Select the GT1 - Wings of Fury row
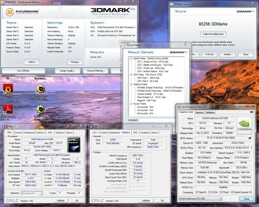 pyautogui.click(x=153, y=61)
